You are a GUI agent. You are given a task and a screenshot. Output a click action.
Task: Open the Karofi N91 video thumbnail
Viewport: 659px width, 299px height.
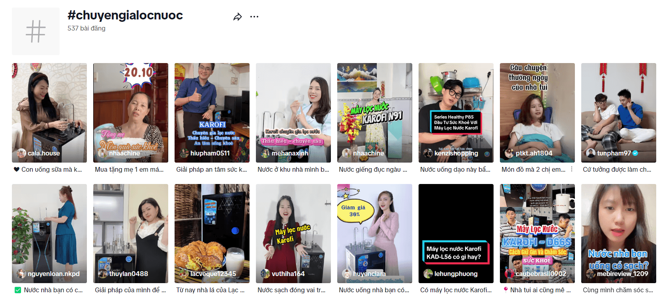click(375, 113)
